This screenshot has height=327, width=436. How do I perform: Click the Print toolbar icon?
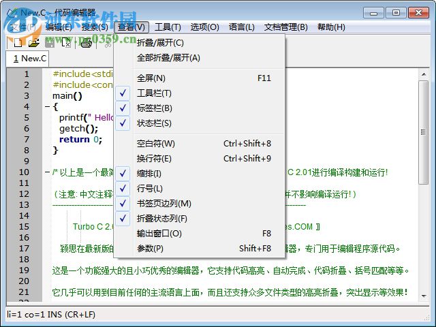[x=87, y=42]
